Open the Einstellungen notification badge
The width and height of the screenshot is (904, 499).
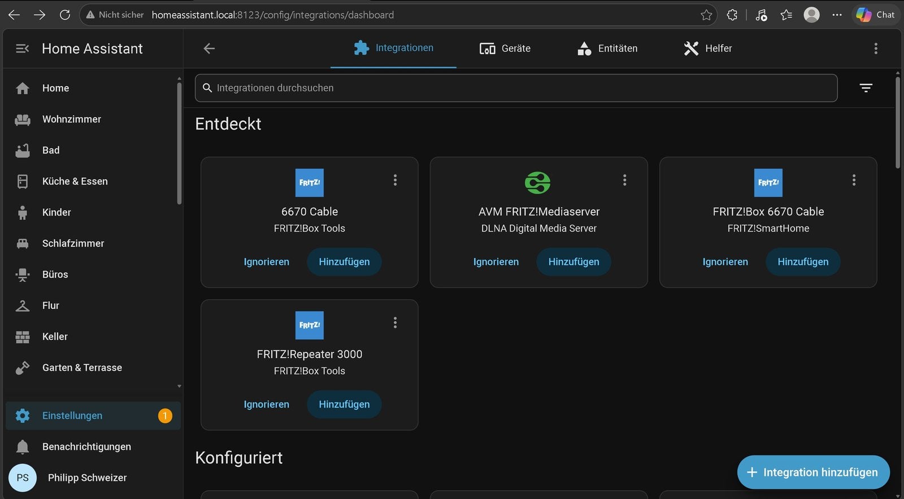(165, 415)
